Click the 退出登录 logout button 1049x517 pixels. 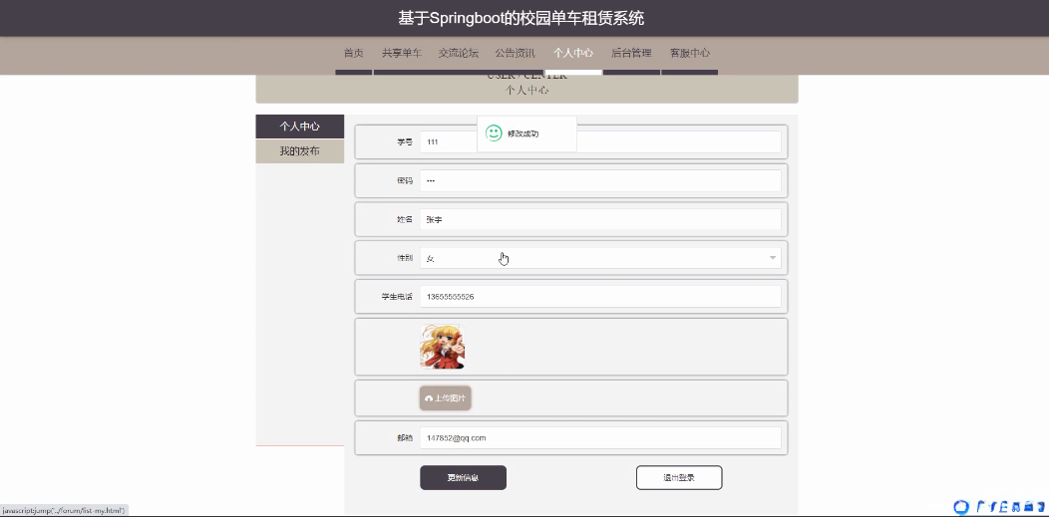coord(679,477)
